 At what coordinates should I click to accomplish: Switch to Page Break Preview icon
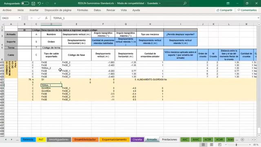pos(220,145)
